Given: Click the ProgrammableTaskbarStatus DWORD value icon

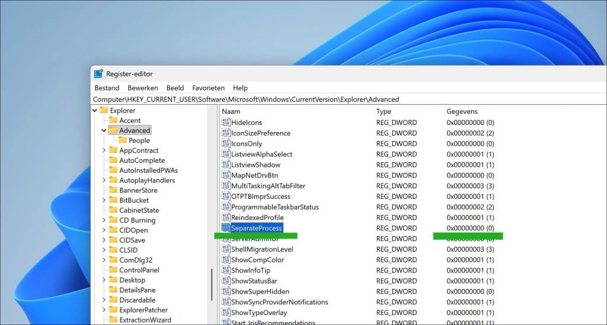Looking at the screenshot, I should (226, 207).
